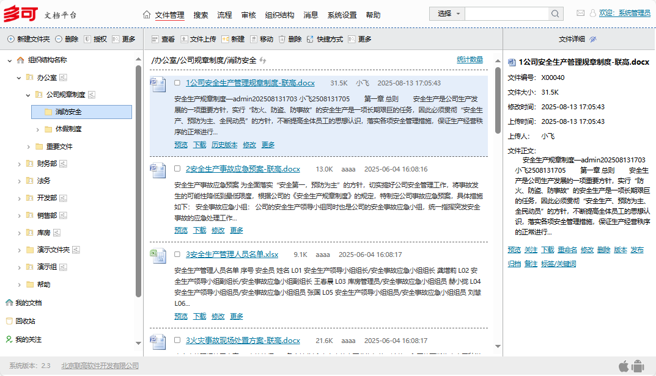Click the trash 删除 icon in file toolbar

(x=282, y=39)
